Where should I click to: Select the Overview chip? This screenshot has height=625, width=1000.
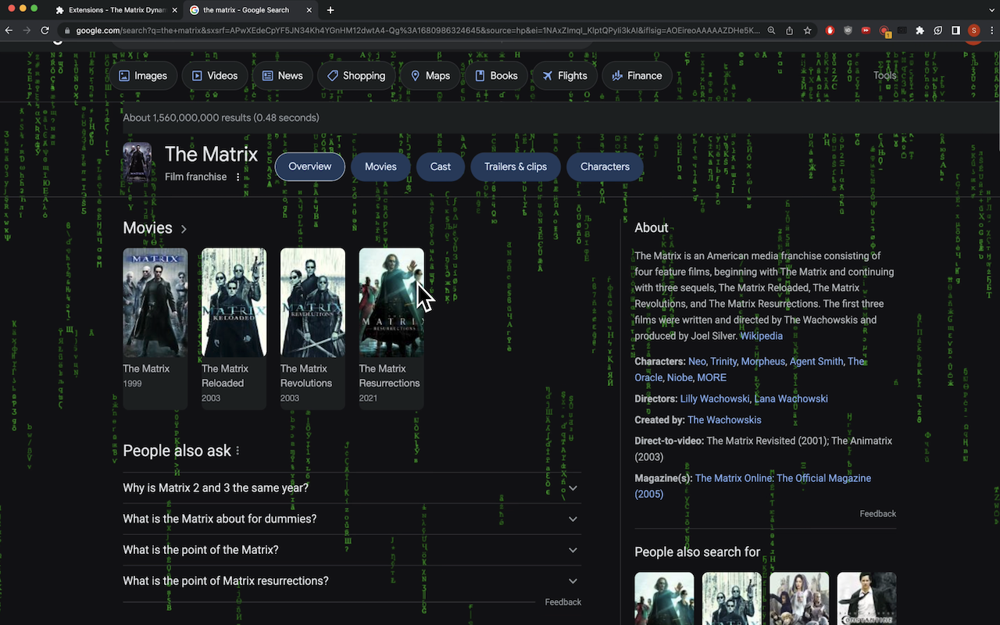click(x=310, y=166)
